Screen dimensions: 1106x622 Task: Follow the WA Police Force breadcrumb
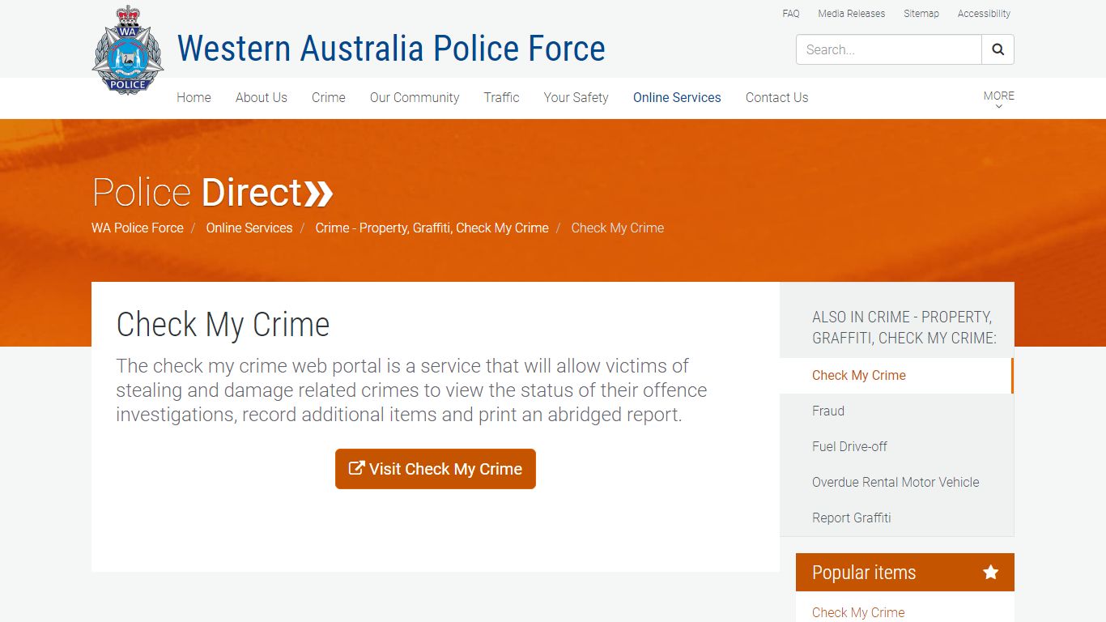tap(138, 228)
